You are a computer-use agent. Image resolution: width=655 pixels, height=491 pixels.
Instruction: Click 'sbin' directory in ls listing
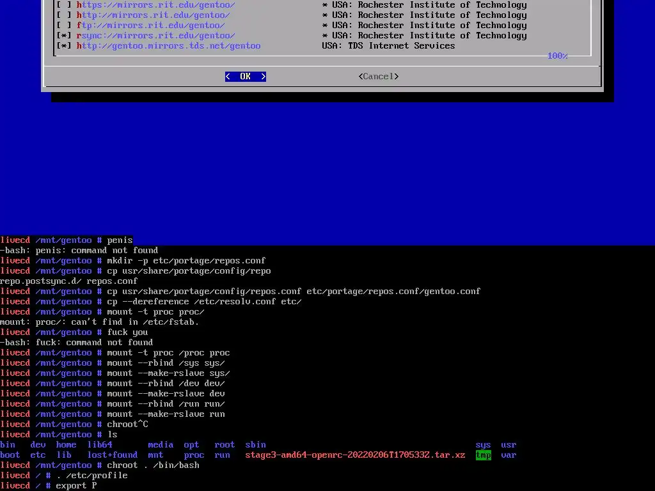click(x=255, y=445)
